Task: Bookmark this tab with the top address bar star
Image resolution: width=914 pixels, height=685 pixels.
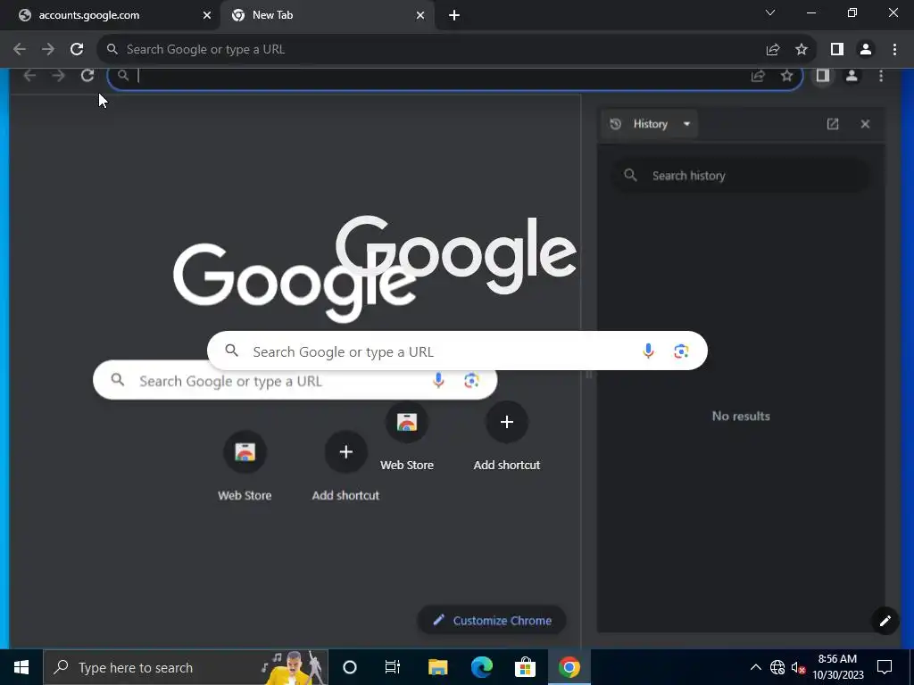Action: point(802,50)
